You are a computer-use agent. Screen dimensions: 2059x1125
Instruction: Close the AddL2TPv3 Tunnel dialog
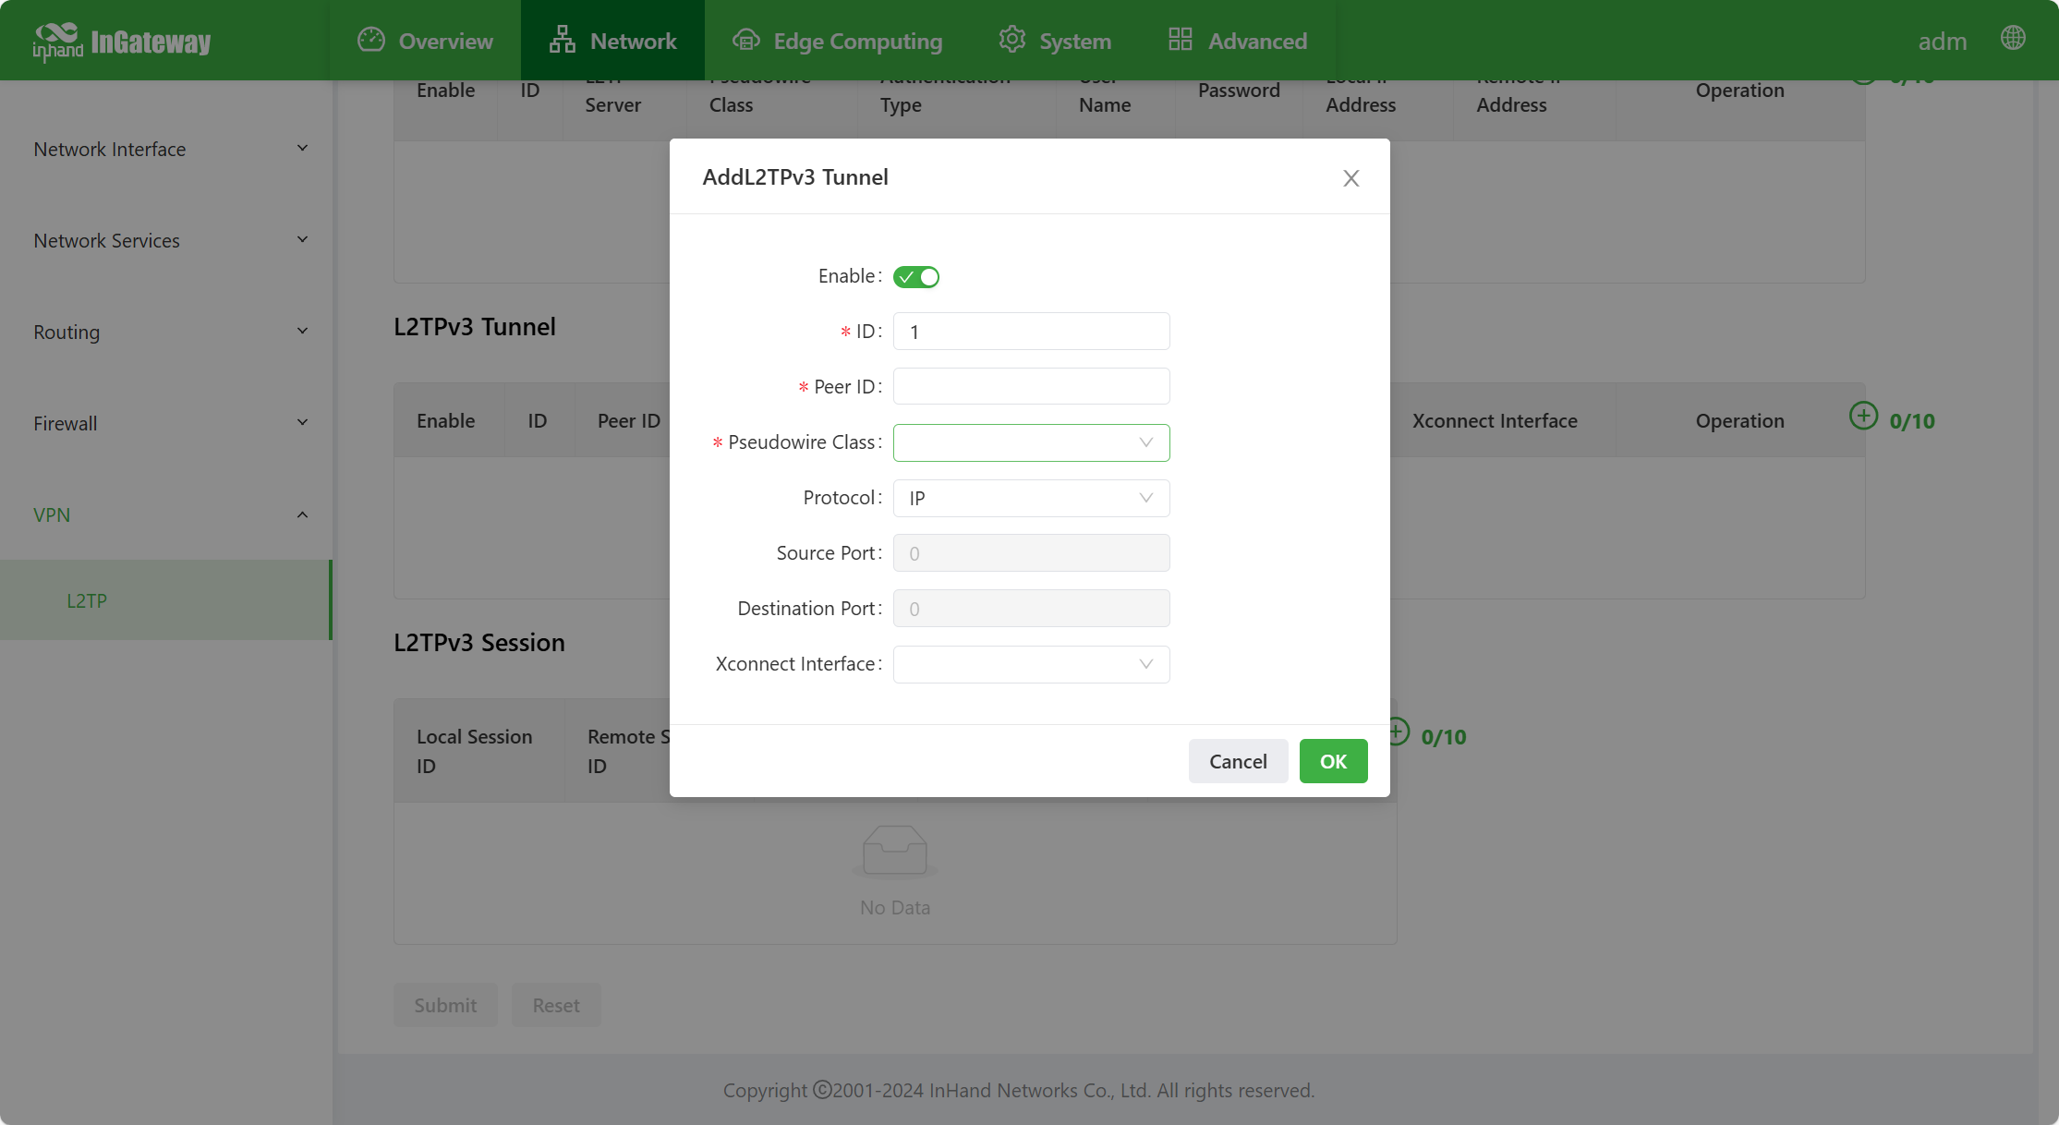coord(1350,178)
